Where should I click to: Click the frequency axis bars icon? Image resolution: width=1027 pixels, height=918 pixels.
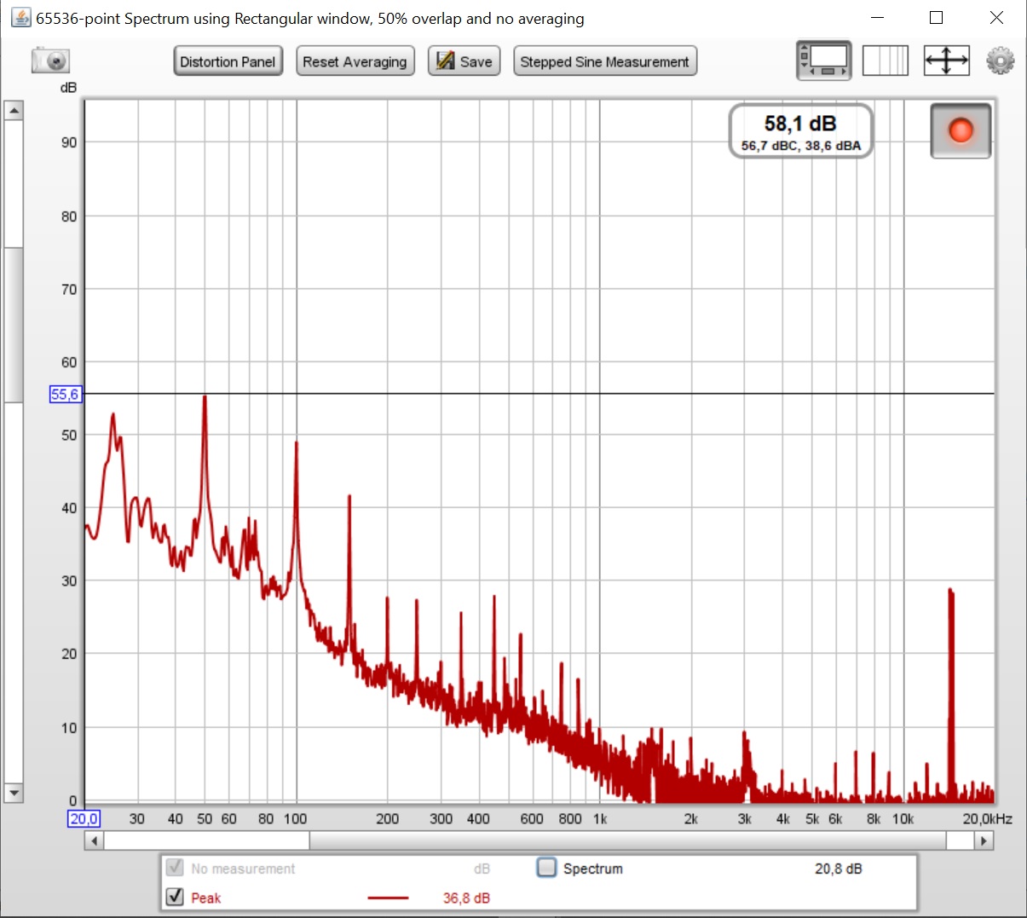click(885, 61)
